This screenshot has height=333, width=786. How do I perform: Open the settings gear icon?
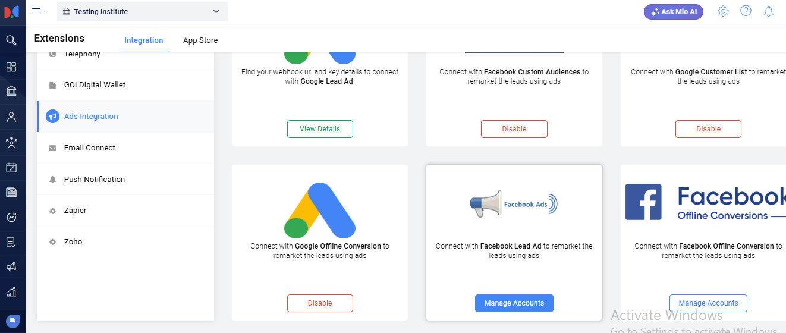pyautogui.click(x=723, y=11)
